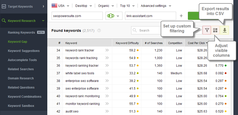Viewport: 238px width, 115px height.
Task: Open the Top 10 dropdown
Action: coord(127,6)
